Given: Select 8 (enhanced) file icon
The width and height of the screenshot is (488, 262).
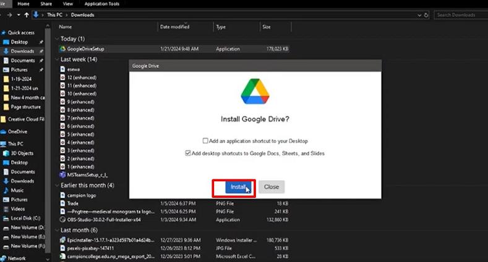Looking at the screenshot, I should (62, 110).
